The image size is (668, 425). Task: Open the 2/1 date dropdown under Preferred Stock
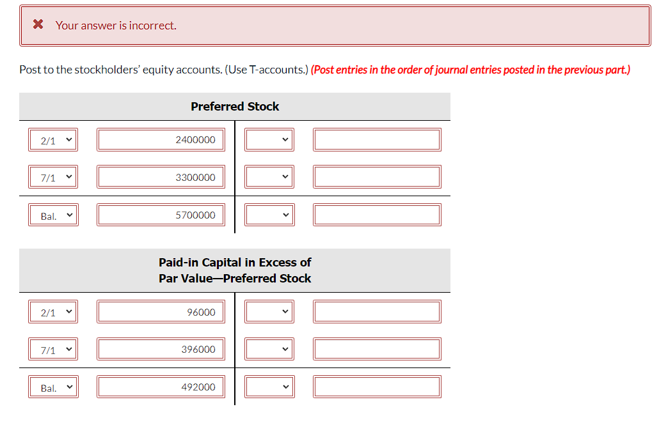point(53,139)
